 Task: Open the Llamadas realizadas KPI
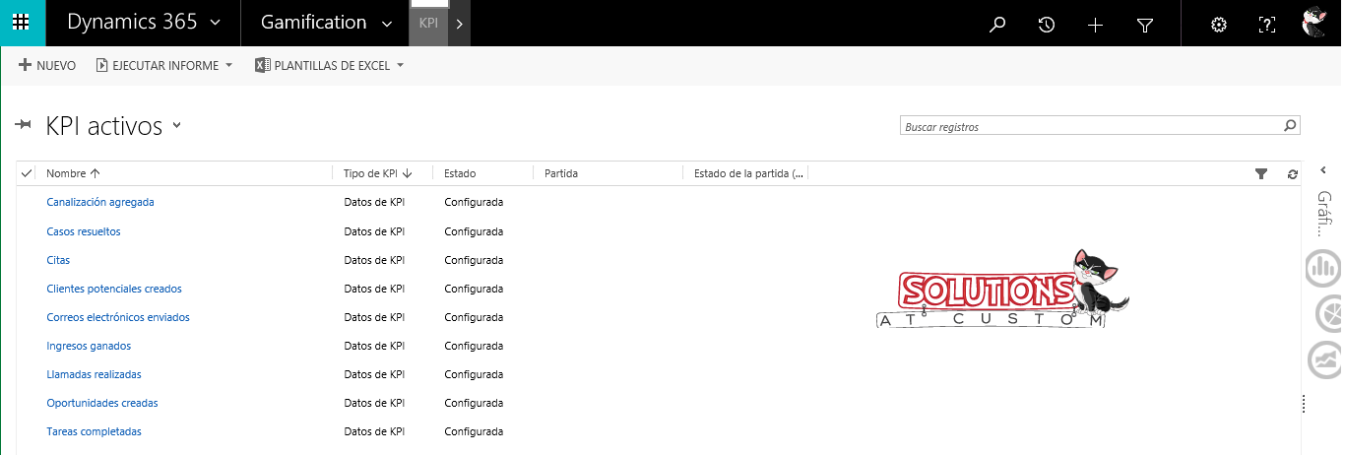pos(95,374)
